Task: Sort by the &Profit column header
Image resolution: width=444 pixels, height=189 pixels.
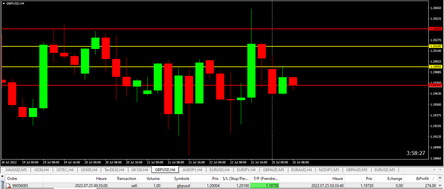Action: 422,179
